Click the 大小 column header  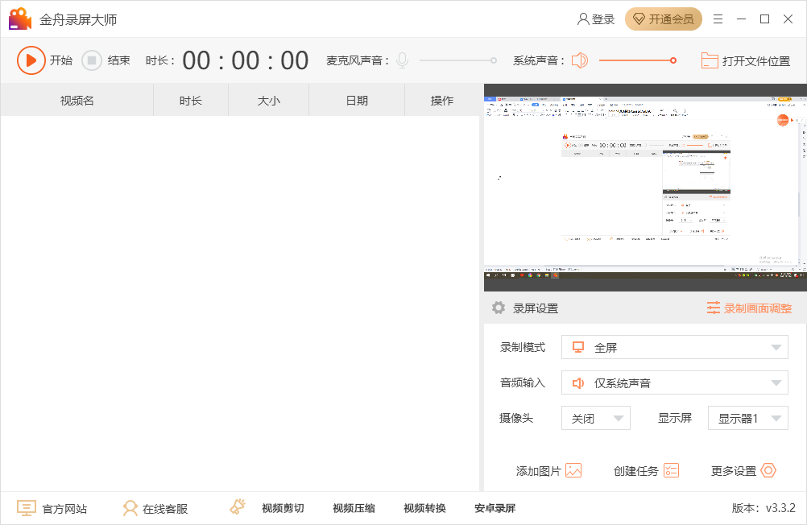tap(269, 101)
